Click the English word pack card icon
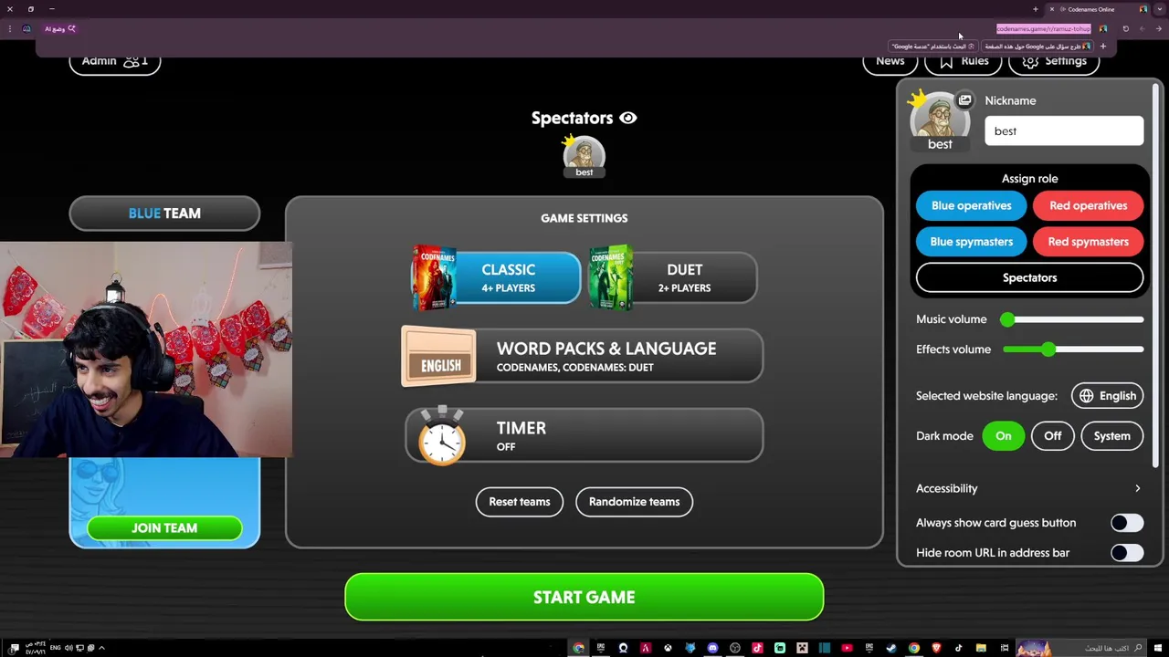The height and width of the screenshot is (657, 1169). (x=439, y=357)
